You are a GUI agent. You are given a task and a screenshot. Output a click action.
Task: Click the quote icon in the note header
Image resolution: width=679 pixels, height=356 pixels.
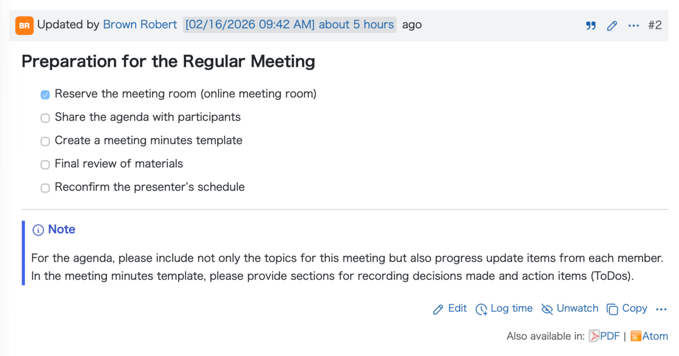pos(591,25)
